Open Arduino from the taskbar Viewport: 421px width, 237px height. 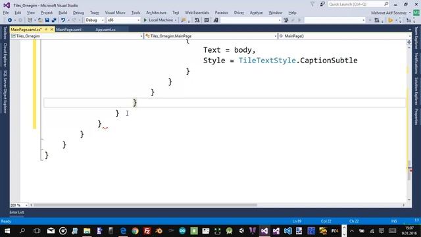182,231
